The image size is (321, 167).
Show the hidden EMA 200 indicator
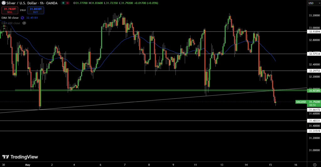pos(24,23)
